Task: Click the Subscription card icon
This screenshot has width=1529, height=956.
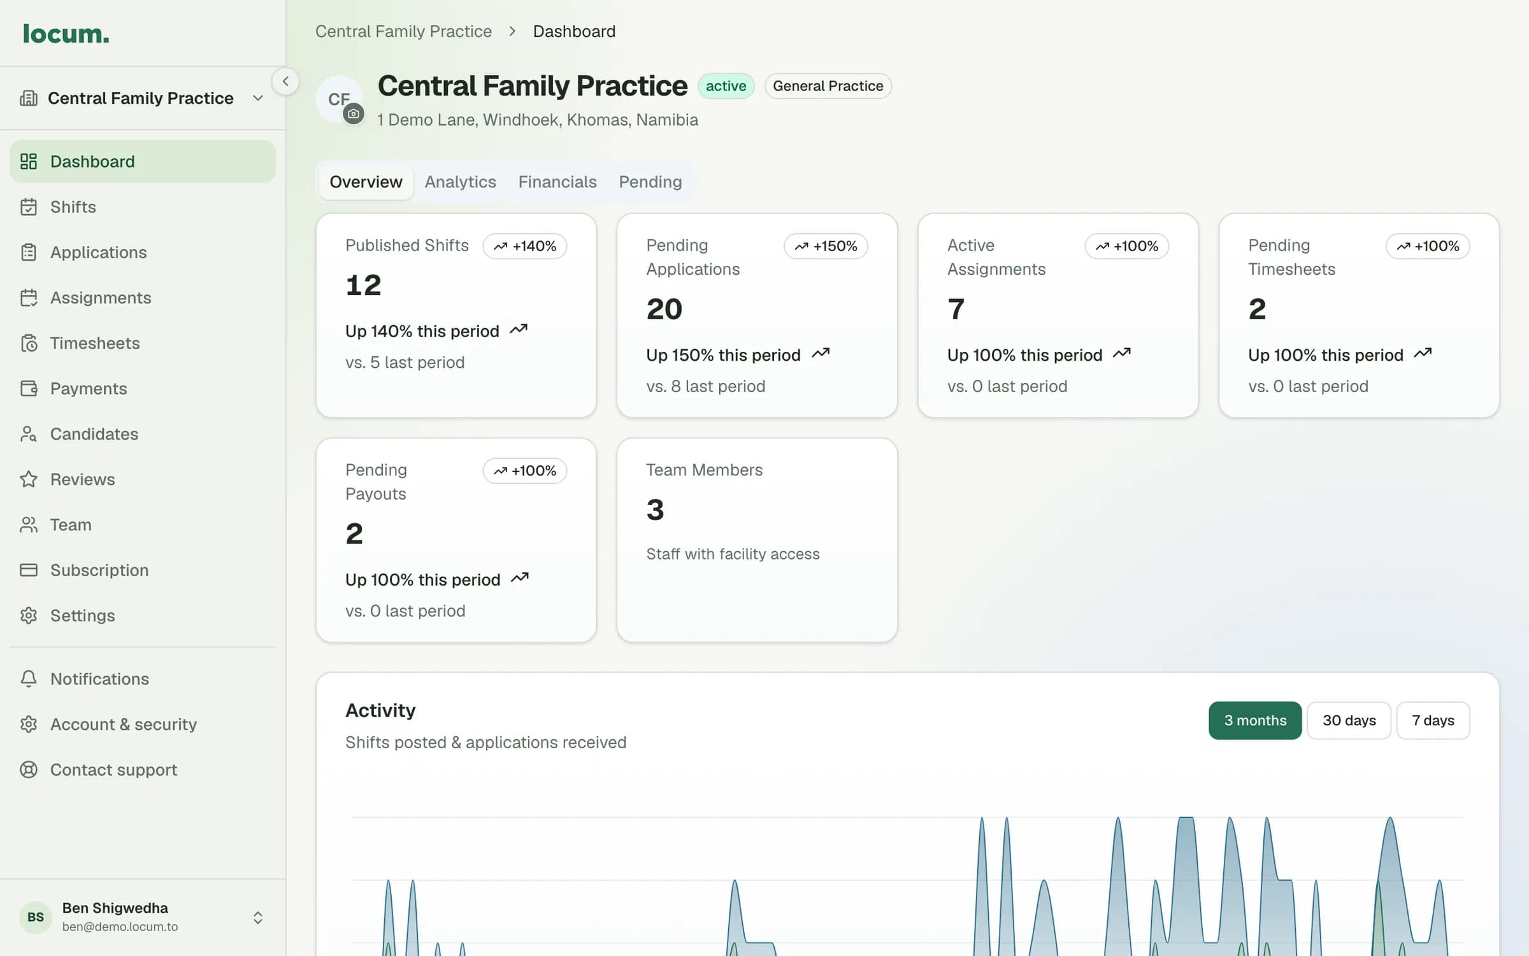Action: coord(29,570)
